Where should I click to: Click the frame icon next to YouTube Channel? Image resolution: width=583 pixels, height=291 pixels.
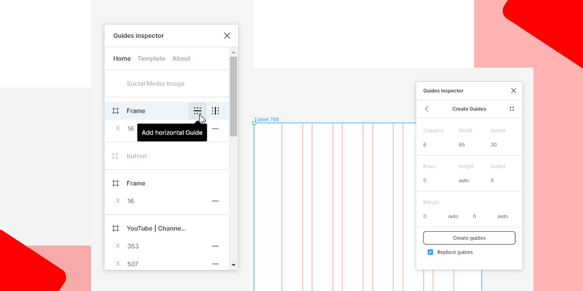tap(116, 228)
